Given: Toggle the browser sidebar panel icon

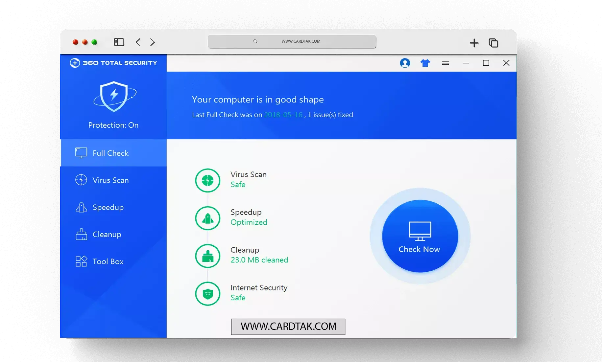Looking at the screenshot, I should [119, 42].
